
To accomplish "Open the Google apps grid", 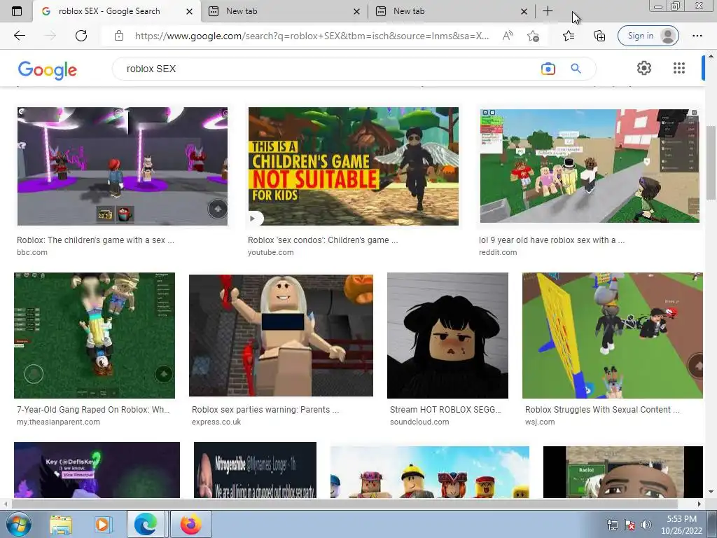I will pos(679,68).
